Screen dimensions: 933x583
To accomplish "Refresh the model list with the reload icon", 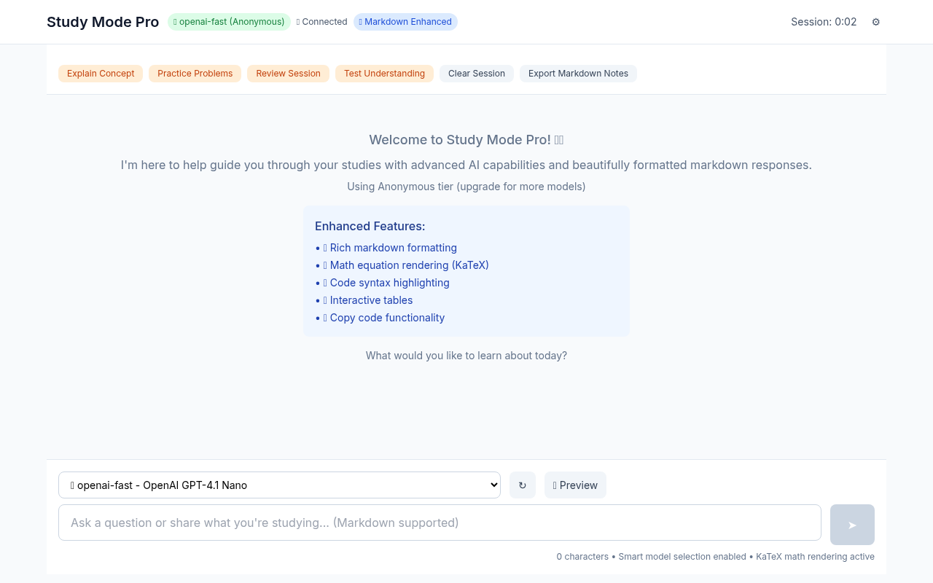I will pyautogui.click(x=522, y=485).
